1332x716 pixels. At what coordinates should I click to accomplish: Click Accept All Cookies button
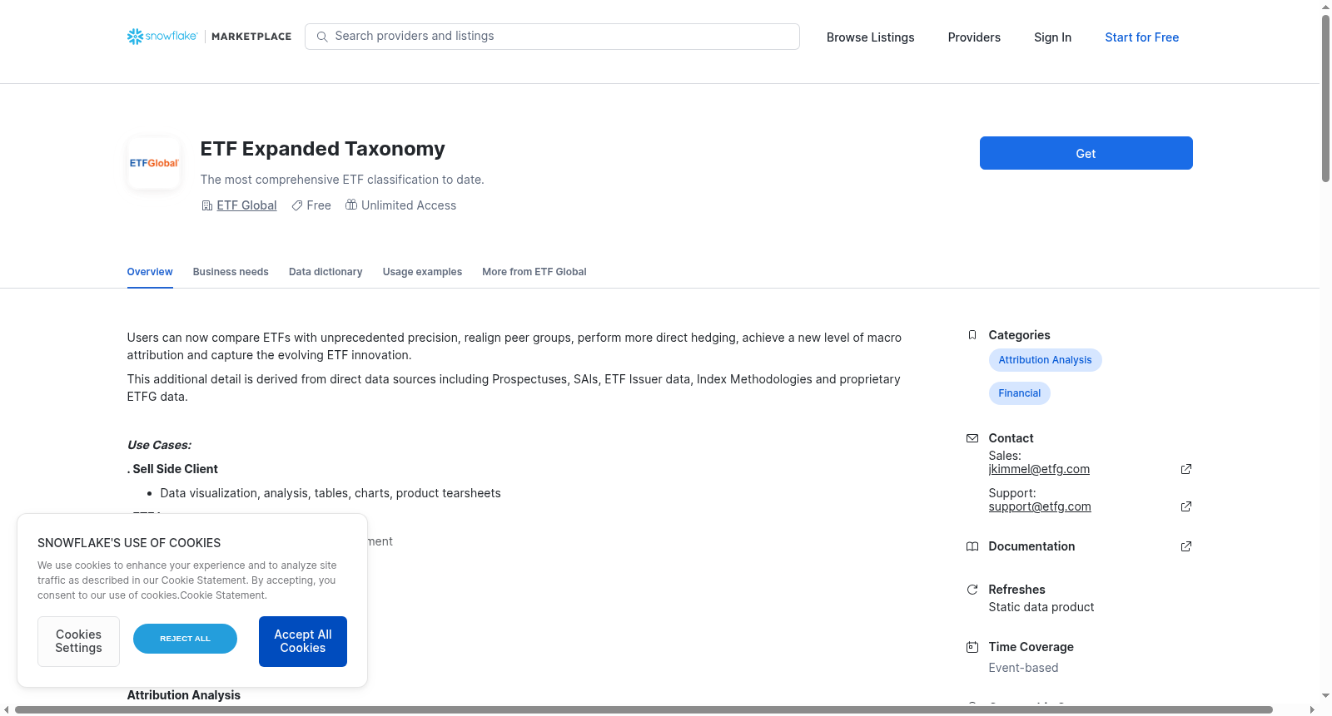point(303,641)
